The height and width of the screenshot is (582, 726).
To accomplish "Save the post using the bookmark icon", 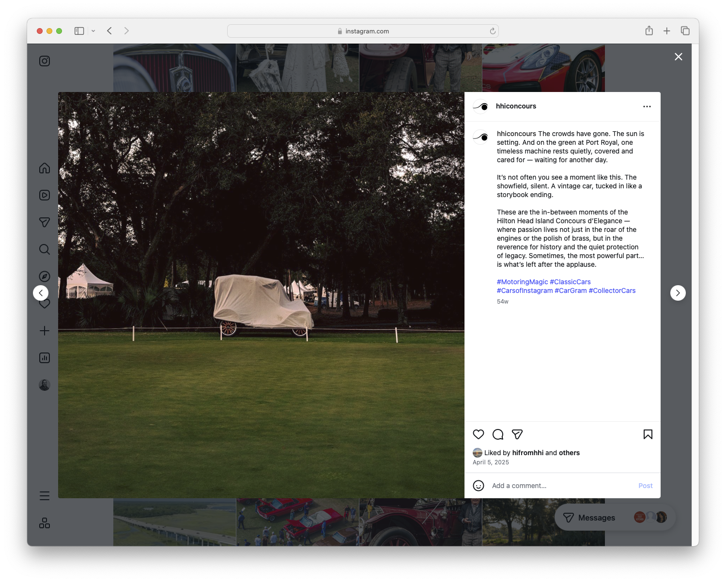I will pos(648,434).
